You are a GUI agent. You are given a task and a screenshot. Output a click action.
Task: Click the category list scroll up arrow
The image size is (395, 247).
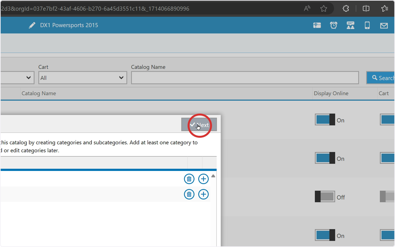213,176
